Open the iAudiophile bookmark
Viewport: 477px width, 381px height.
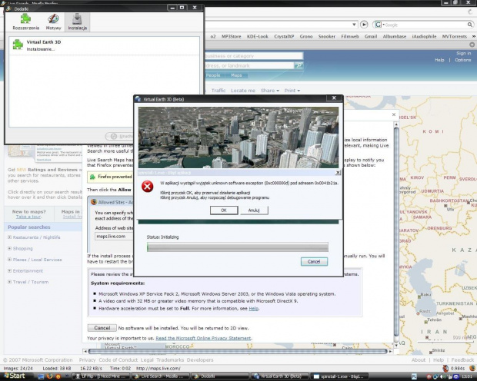(424, 36)
